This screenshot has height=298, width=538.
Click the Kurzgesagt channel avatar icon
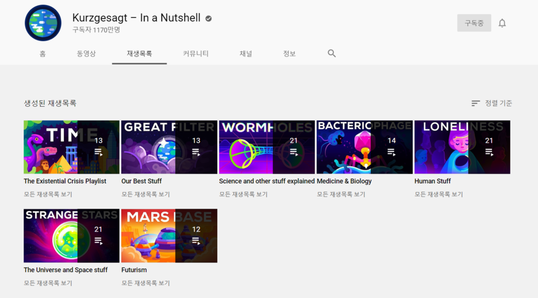[x=43, y=23]
